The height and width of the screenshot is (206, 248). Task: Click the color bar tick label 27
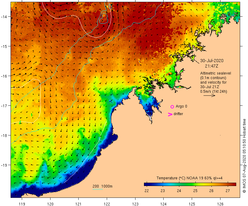point(228,191)
